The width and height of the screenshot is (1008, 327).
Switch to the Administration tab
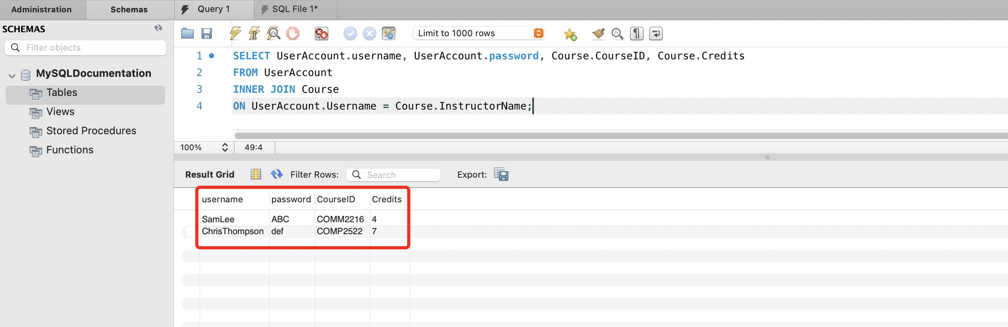(42, 10)
